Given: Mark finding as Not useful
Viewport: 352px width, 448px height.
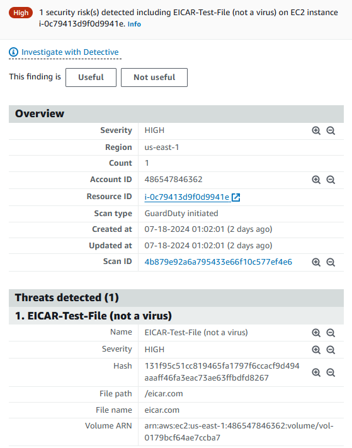Looking at the screenshot, I should point(154,78).
